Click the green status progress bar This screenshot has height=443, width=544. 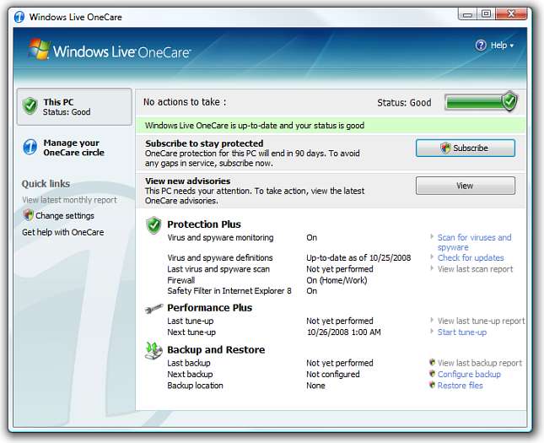[474, 102]
